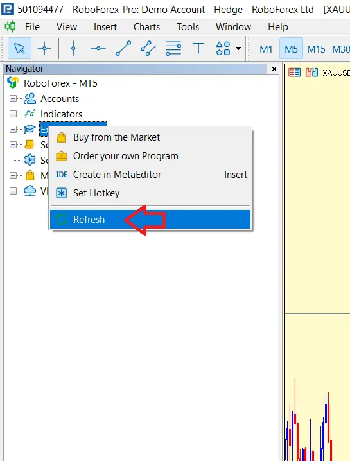Click the Expert Advisors graduation cap icon
Screen dimensions: 350x461
point(30,129)
